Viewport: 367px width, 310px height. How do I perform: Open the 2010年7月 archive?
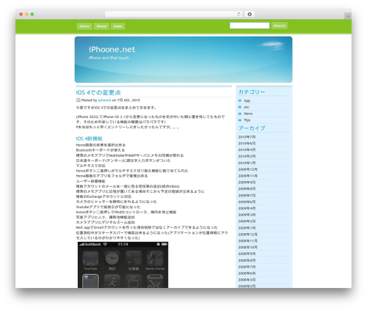247,137
